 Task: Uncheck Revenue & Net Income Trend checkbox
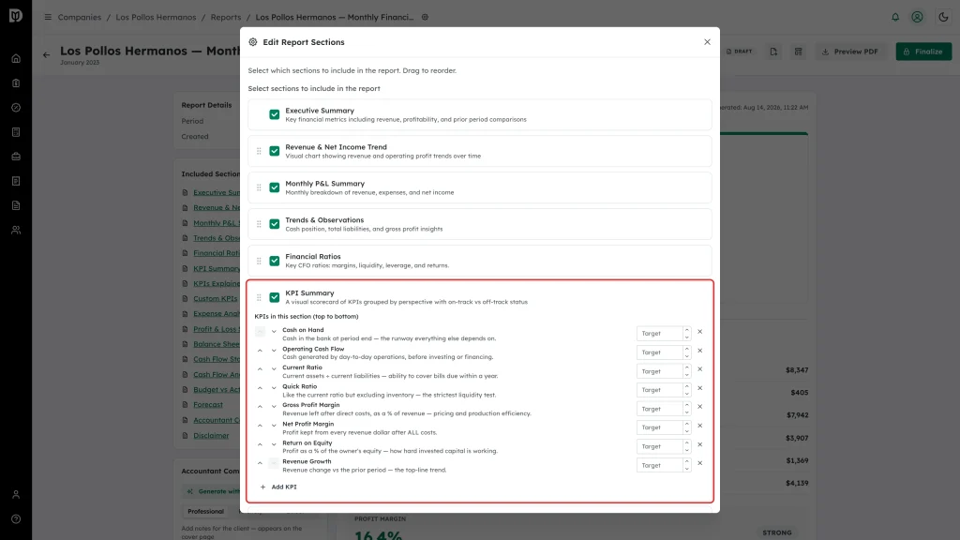click(x=275, y=151)
